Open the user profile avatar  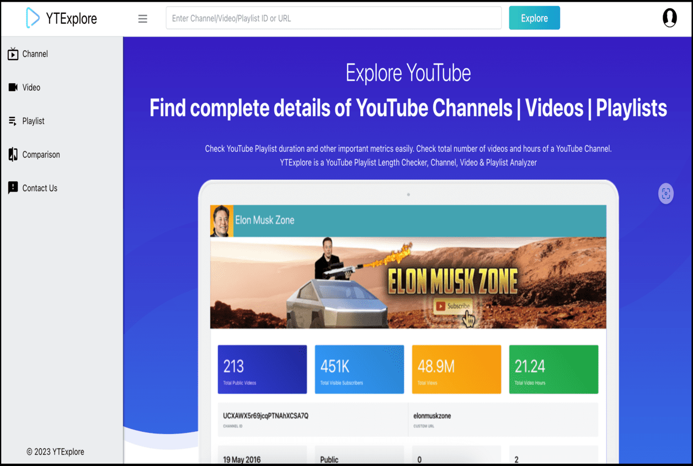pyautogui.click(x=669, y=18)
